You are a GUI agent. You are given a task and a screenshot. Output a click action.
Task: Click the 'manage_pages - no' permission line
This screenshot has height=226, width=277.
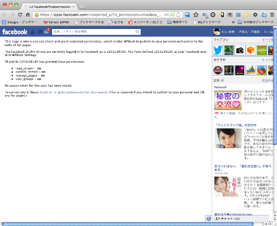point(30,76)
